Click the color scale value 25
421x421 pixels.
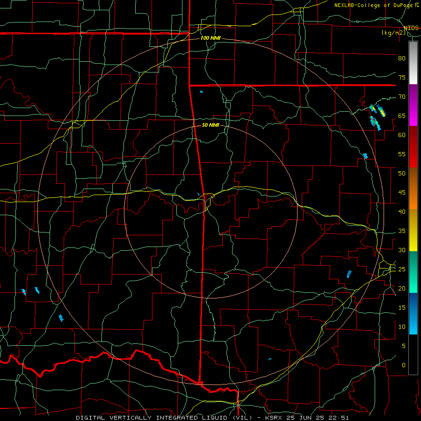402,269
